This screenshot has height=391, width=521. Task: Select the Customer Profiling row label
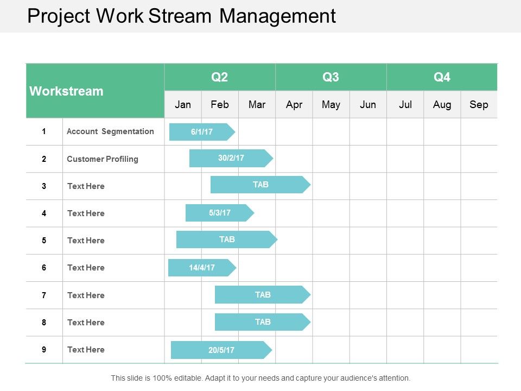click(x=103, y=159)
